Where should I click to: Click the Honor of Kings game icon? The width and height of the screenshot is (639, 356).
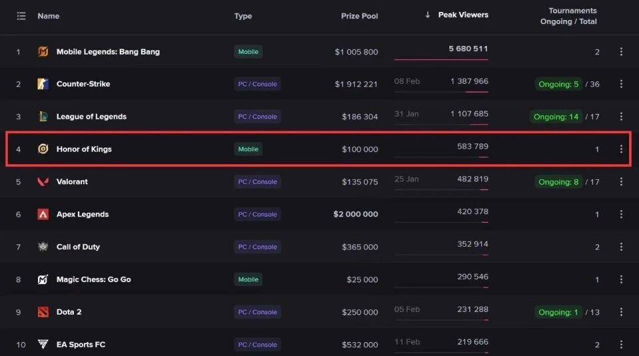43,149
